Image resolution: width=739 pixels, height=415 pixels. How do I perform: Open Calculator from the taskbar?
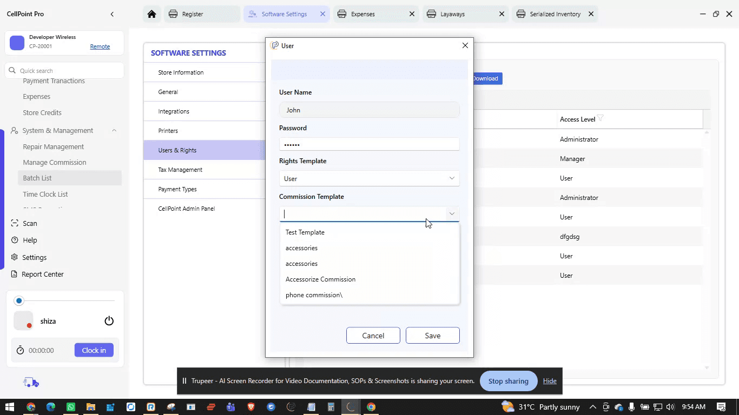pos(331,407)
